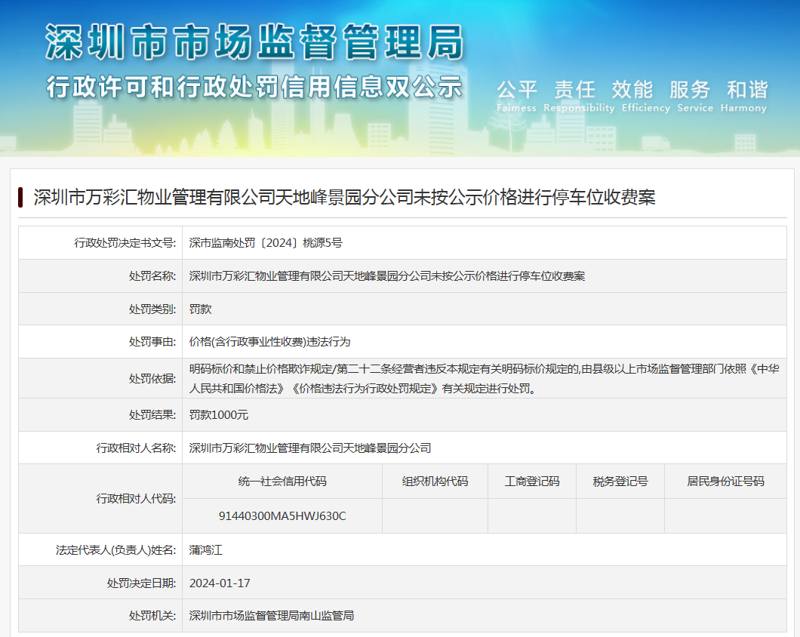Select the document number 深市监南处罚〔2024〕桃源5号
This screenshot has height=637, width=800.
(266, 243)
